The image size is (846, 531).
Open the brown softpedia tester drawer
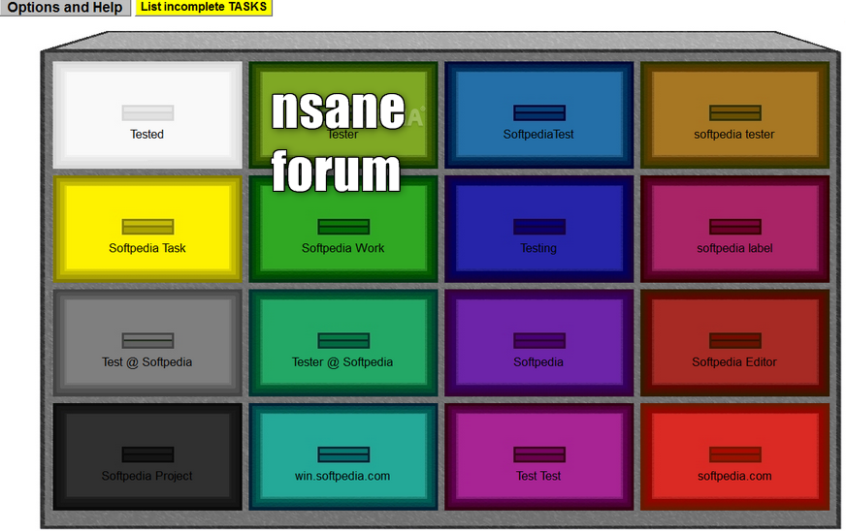pyautogui.click(x=734, y=115)
